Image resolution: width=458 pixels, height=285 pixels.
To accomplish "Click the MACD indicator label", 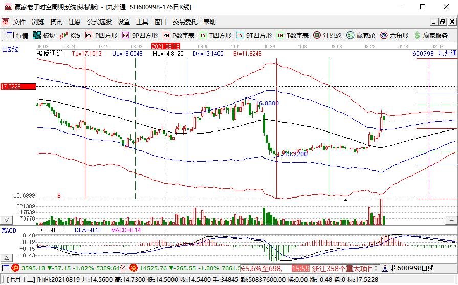I will pyautogui.click(x=9, y=231).
